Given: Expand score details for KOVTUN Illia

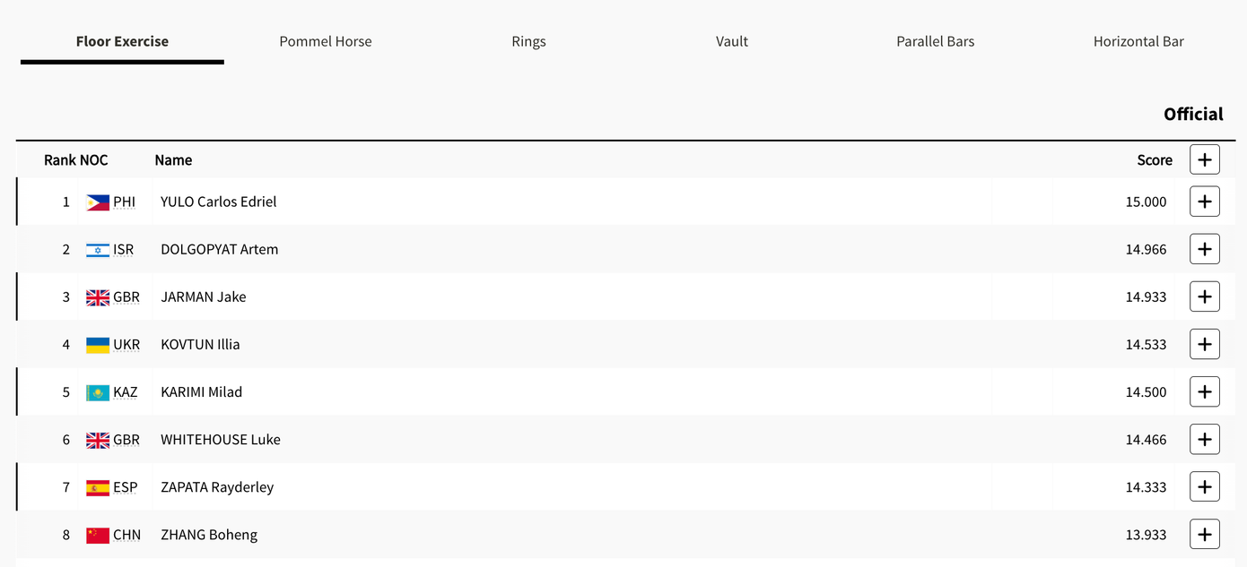Looking at the screenshot, I should coord(1204,344).
